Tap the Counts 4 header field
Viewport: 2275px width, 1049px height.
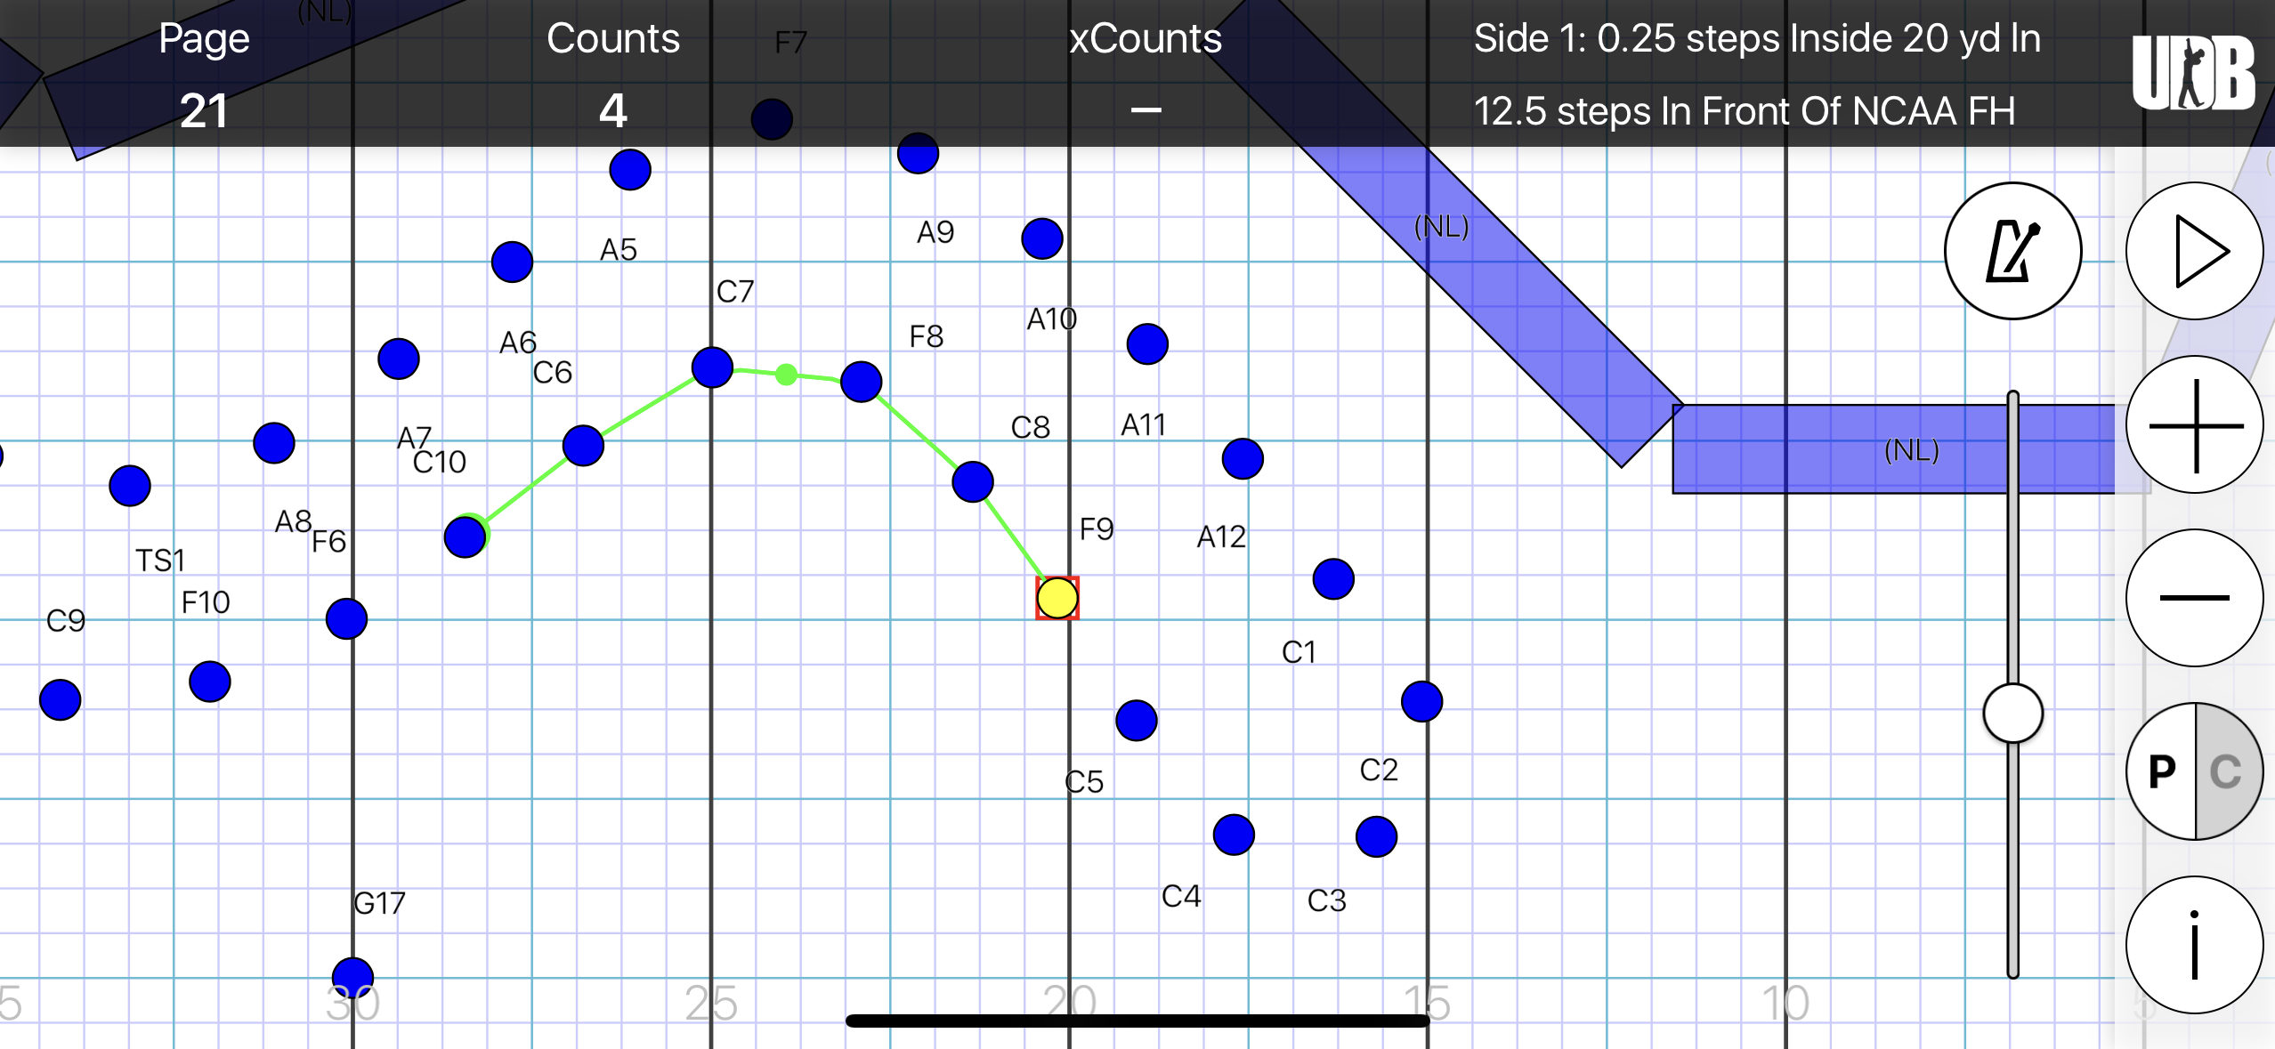[613, 75]
